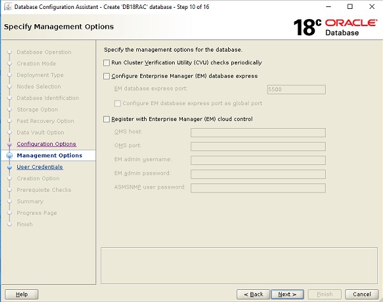
Task: Click the Configuration Options step bullet icon
Action: (10, 144)
